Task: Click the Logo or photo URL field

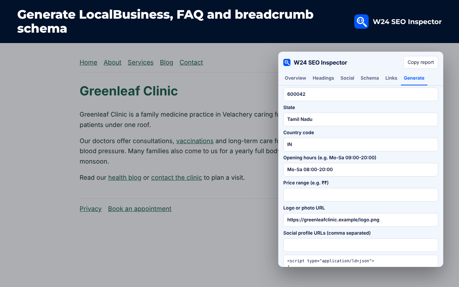Action: (x=361, y=220)
